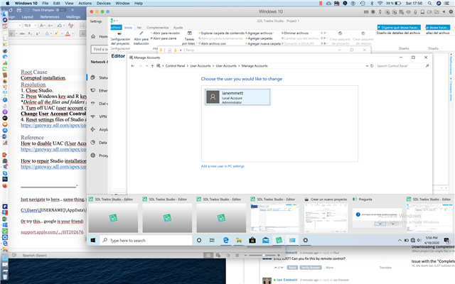Open Mailings tab in Word ribbon
The width and height of the screenshot is (455, 284).
(73, 17)
